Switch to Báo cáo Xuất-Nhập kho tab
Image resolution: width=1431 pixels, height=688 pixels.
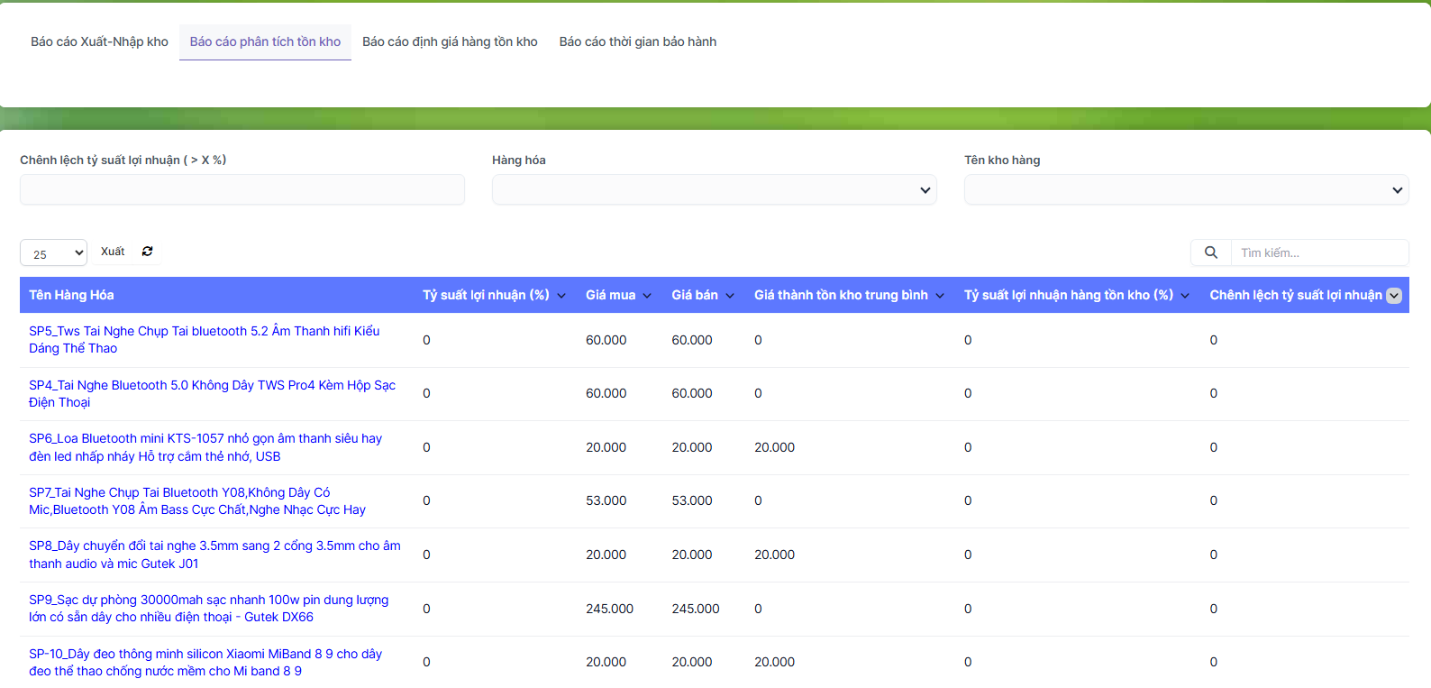pyautogui.click(x=99, y=41)
